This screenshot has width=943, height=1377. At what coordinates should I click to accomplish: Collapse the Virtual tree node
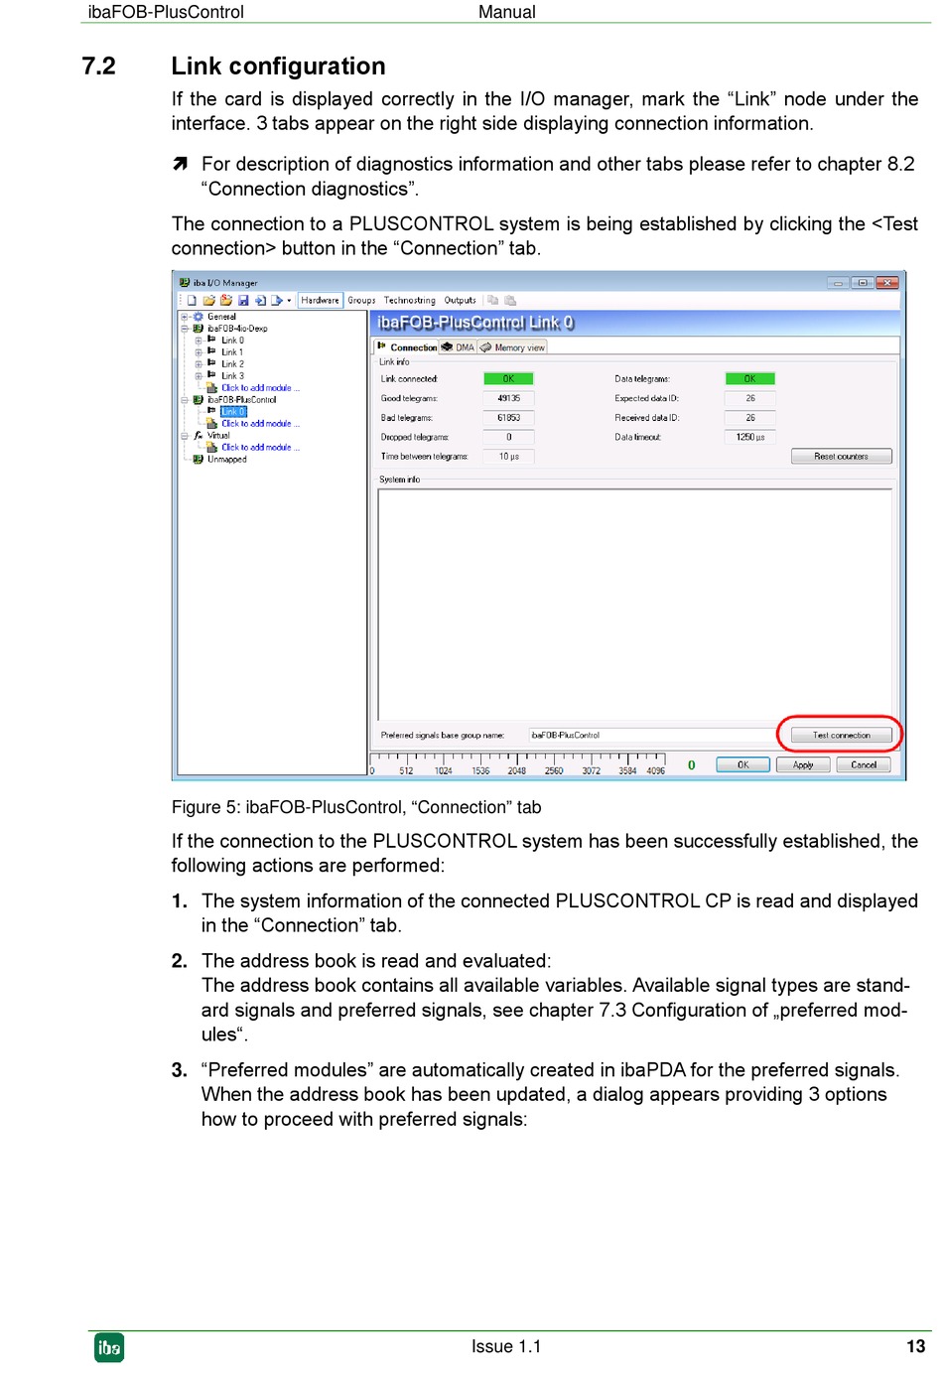185,436
